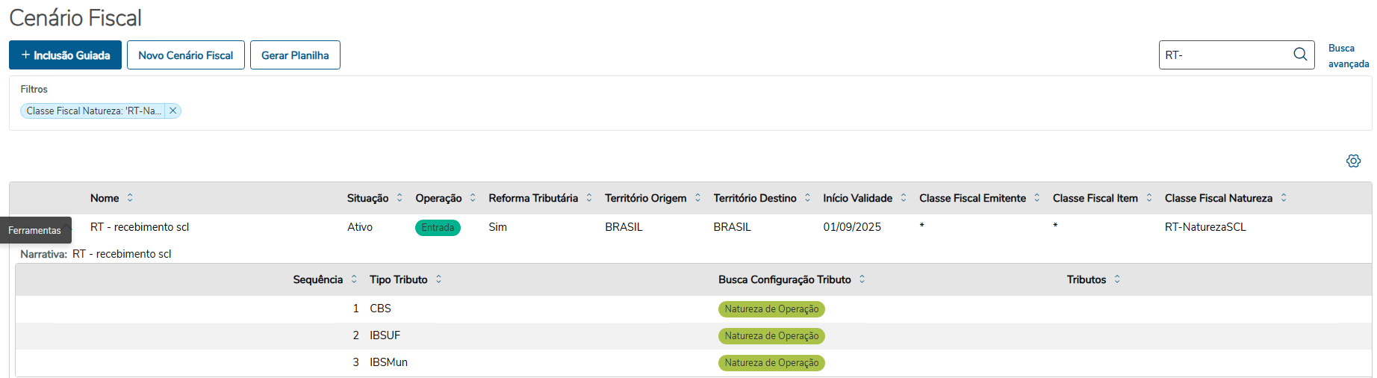This screenshot has height=378, width=1377.
Task: Click the Gerar Planilha button
Action: 295,55
